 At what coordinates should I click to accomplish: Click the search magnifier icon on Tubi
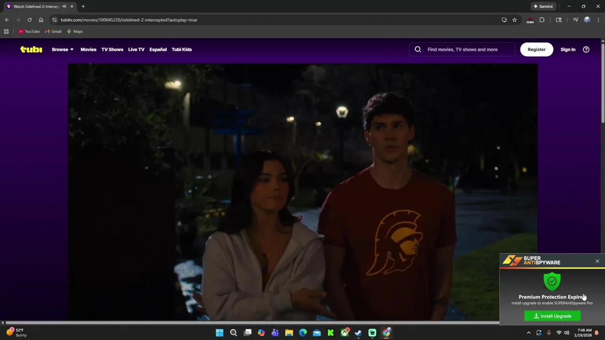(418, 49)
